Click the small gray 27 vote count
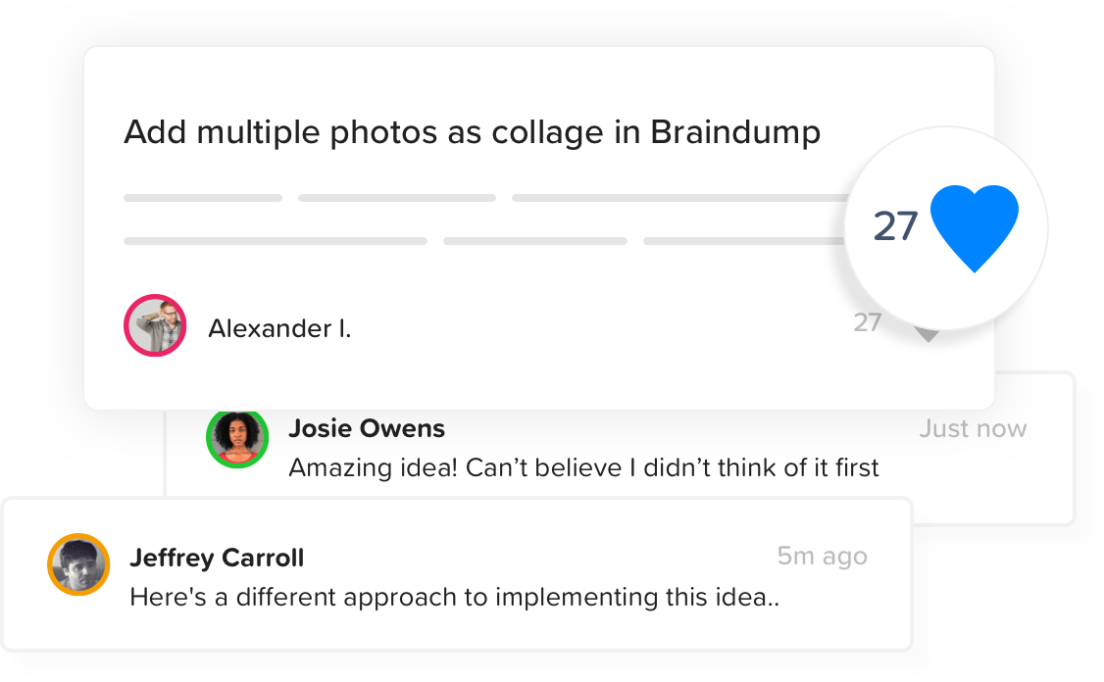This screenshot has height=682, width=1104. coord(868,322)
